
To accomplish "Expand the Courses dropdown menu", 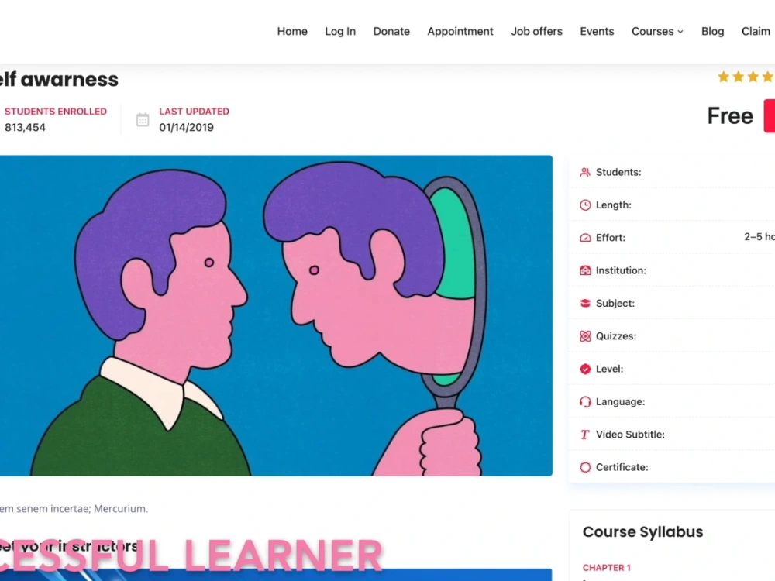I will click(657, 31).
